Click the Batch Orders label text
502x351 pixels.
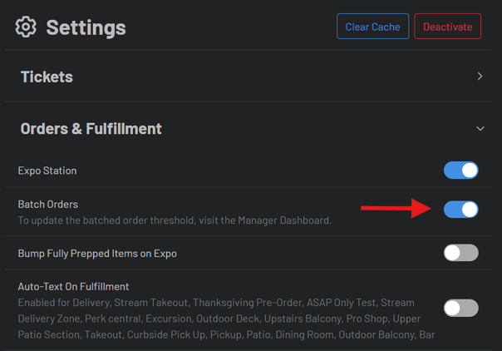48,204
